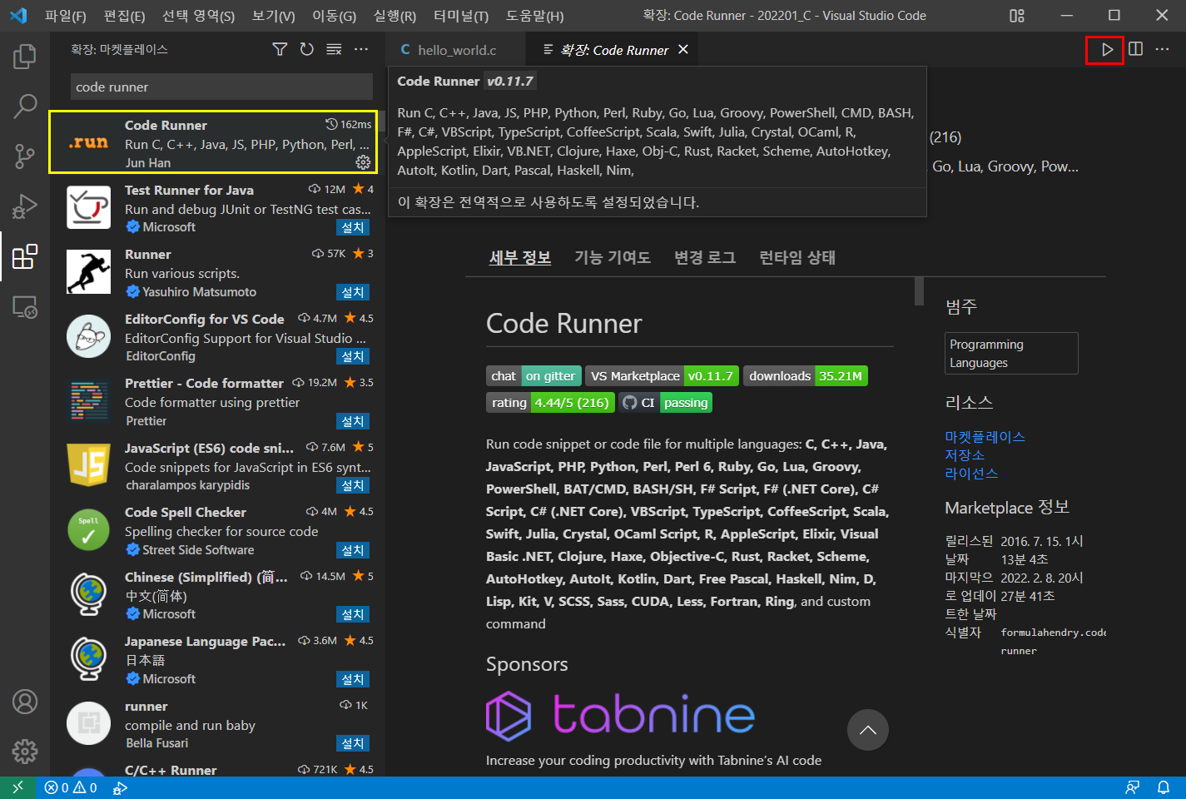This screenshot has height=799, width=1186.
Task: Open the 저장소 resource link
Action: [965, 455]
